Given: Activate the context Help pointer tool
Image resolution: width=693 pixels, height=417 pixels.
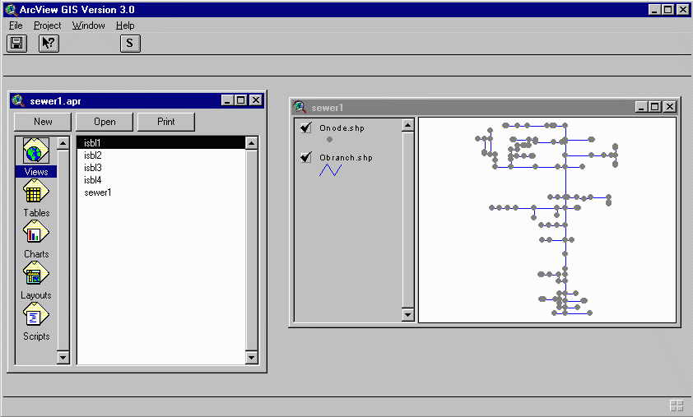Looking at the screenshot, I should [49, 44].
